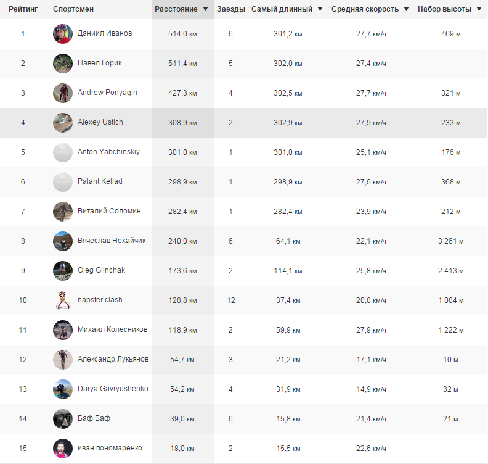
Task: Click the Заезды column header
Action: click(231, 10)
